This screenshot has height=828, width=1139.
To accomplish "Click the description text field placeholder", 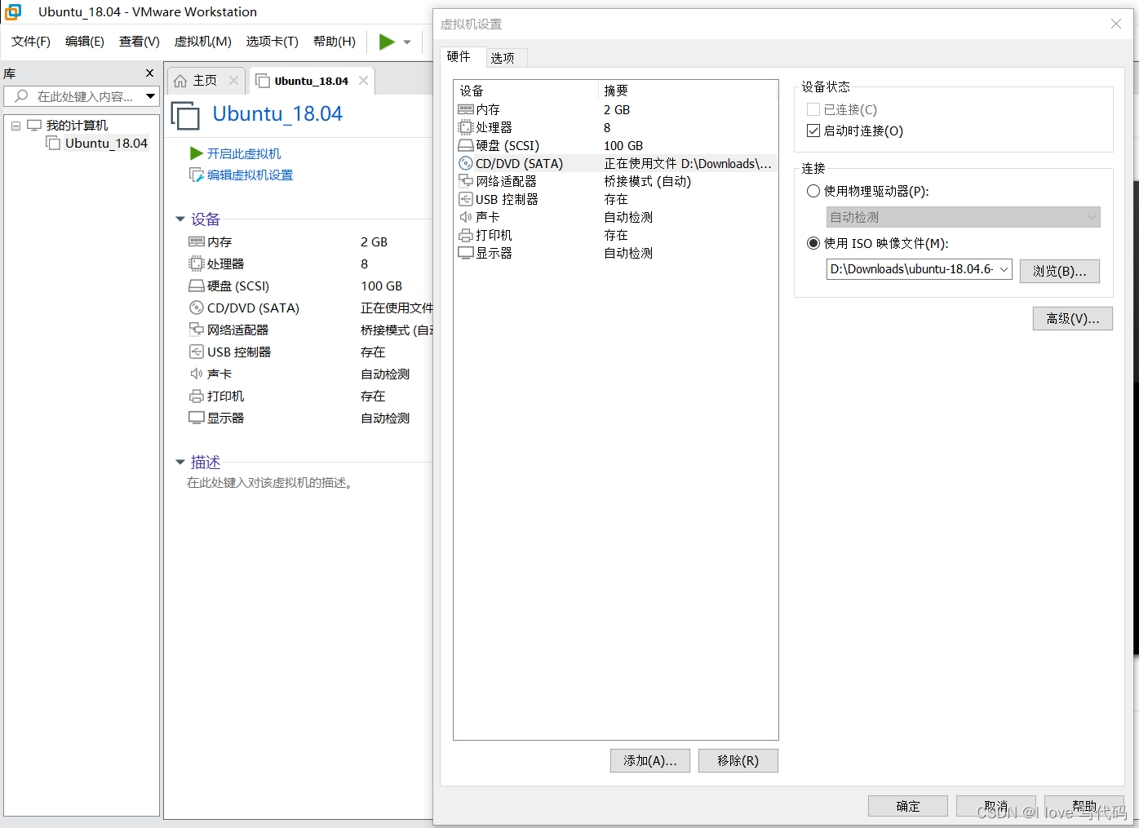I will tap(271, 483).
